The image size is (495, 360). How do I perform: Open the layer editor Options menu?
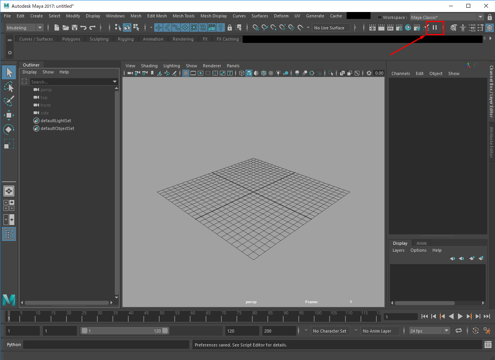tap(418, 250)
